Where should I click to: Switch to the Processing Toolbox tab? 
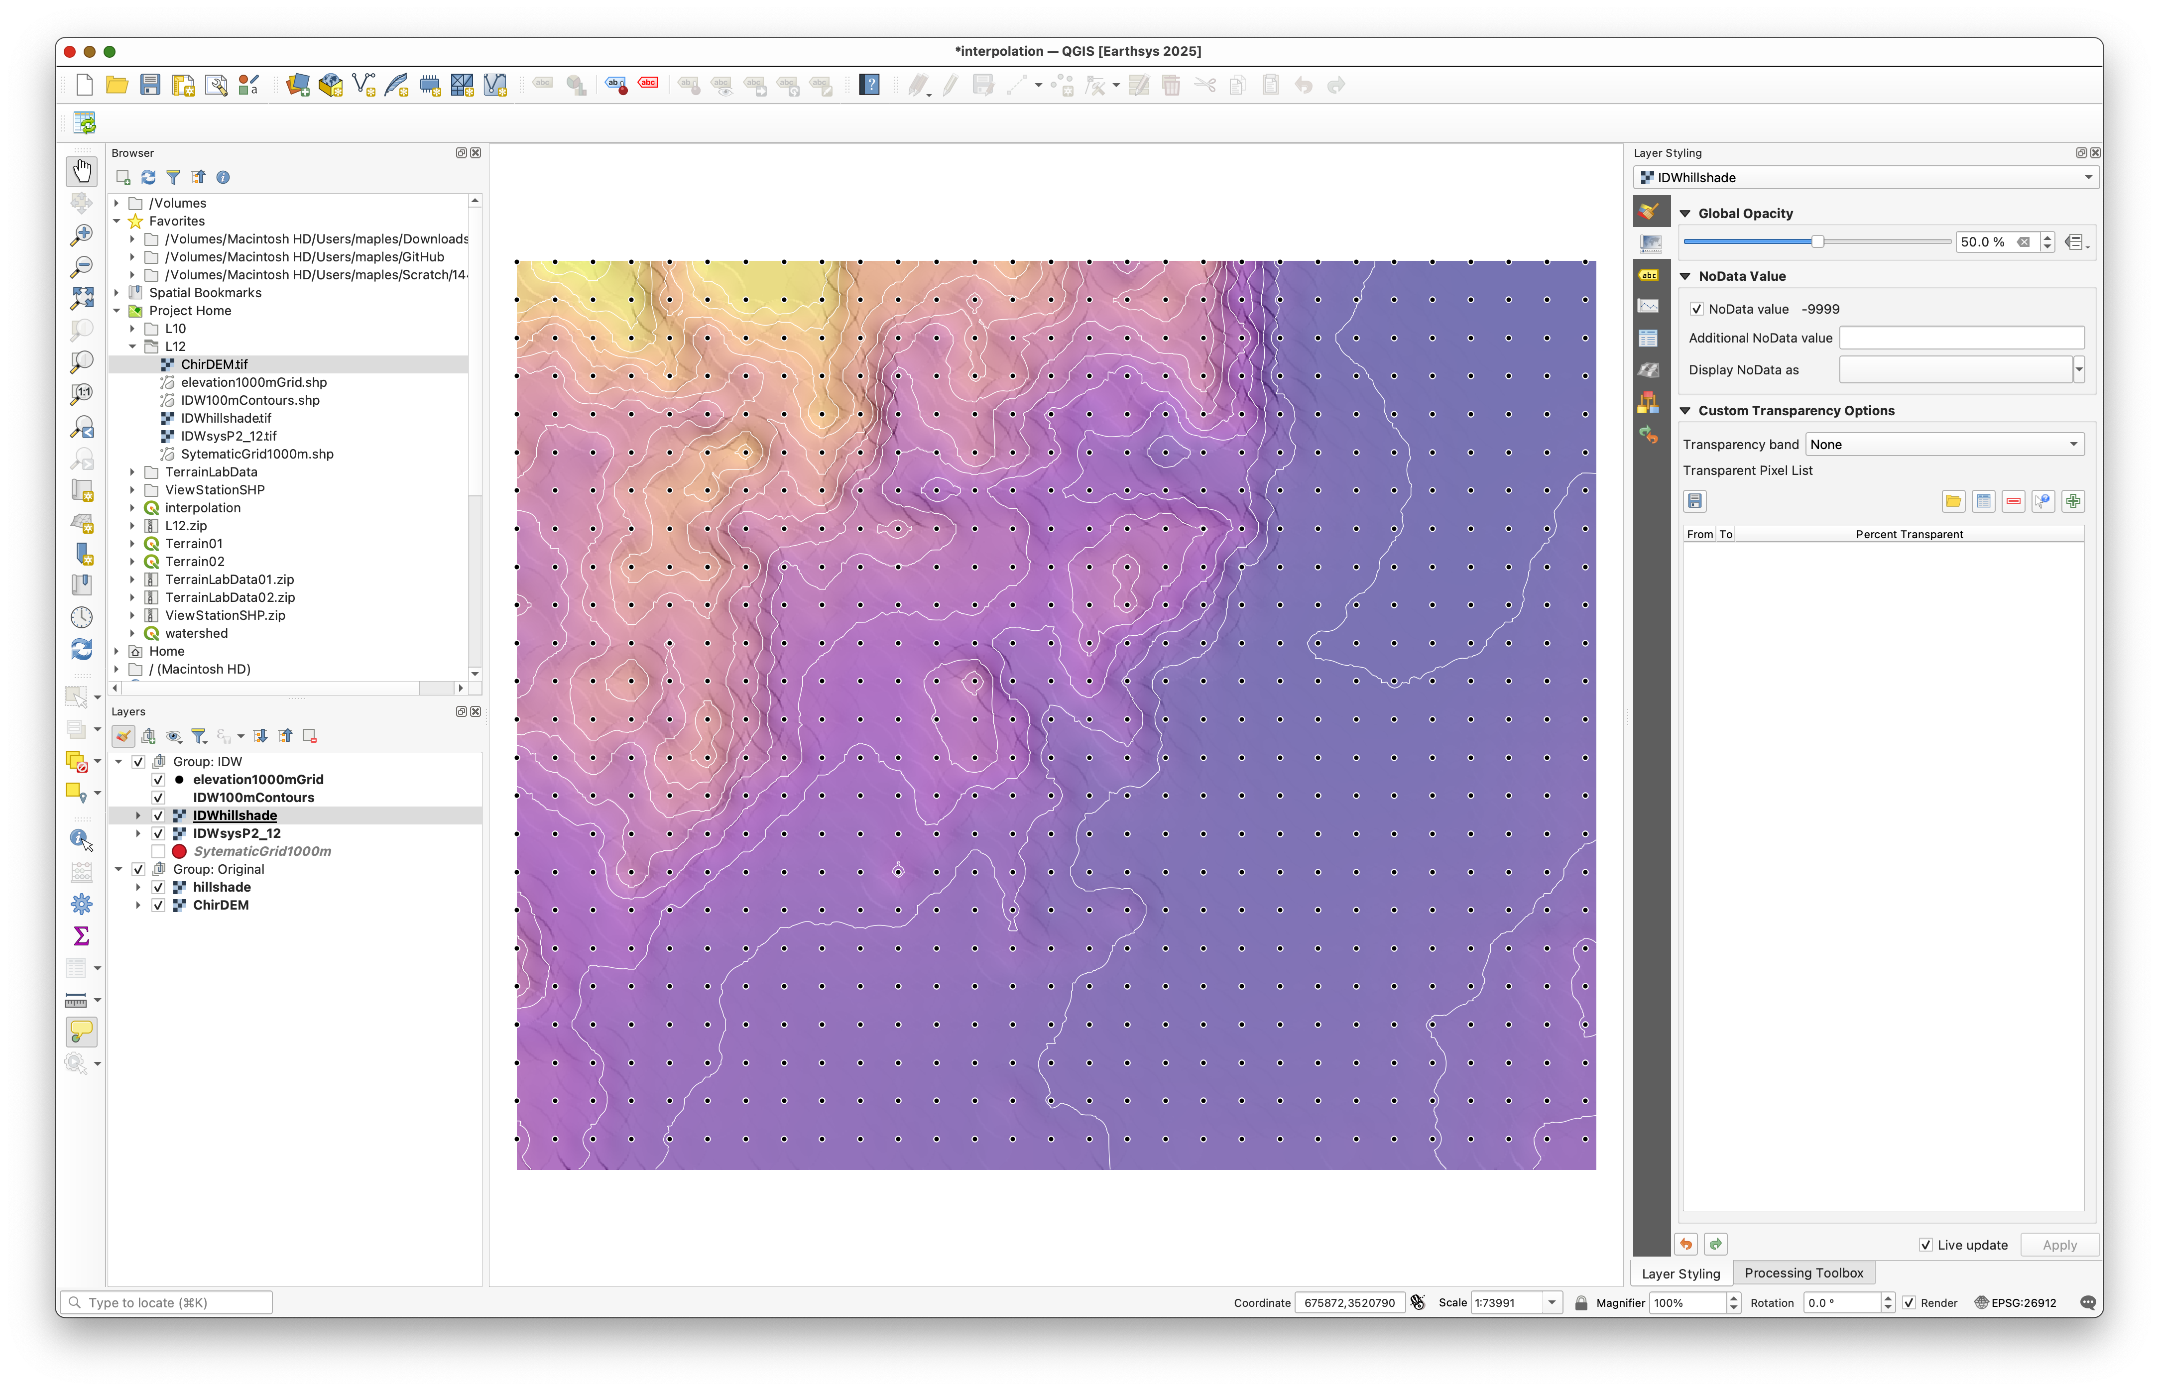1803,1273
